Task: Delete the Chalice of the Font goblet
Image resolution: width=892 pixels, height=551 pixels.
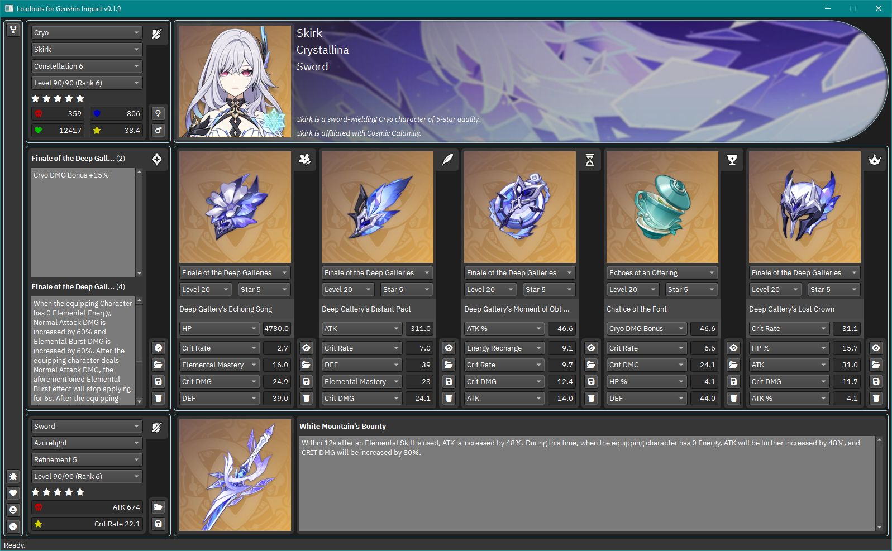Action: point(734,398)
